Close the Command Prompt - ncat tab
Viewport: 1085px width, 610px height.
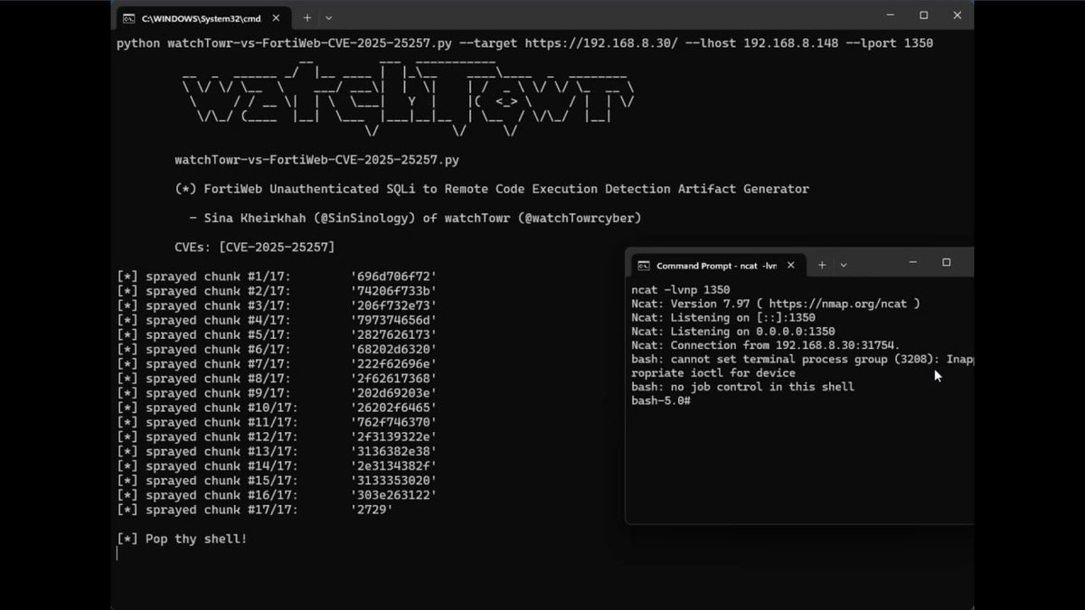pos(790,265)
